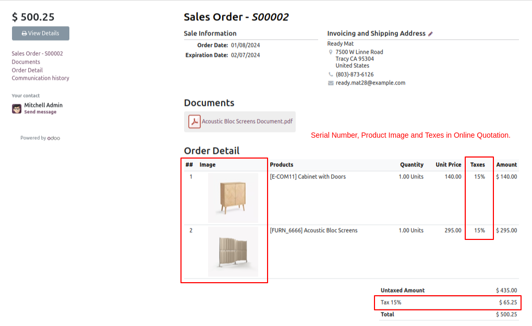Click the Tax 15% summary row
532x326 pixels.
click(x=448, y=303)
